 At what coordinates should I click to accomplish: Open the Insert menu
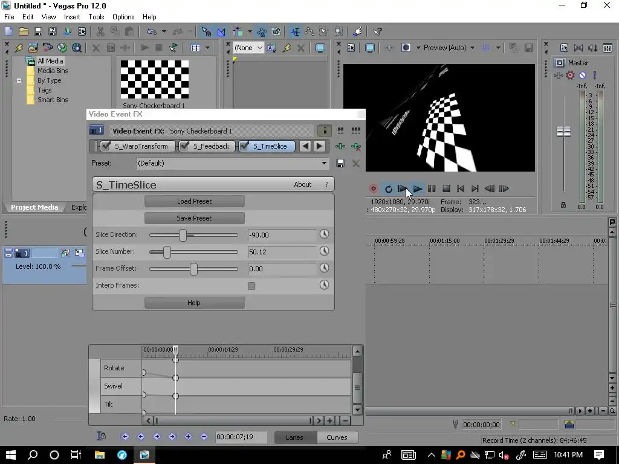72,16
